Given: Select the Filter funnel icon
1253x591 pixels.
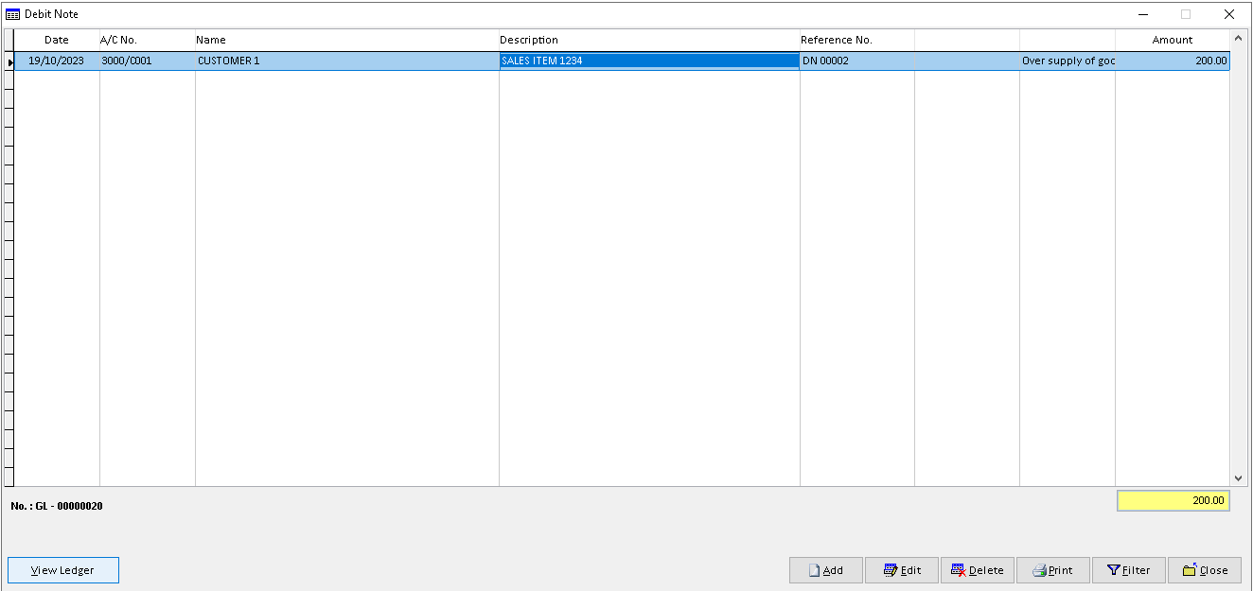Looking at the screenshot, I should (1113, 570).
